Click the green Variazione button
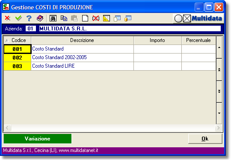This screenshot has height=161, width=231. [x=38, y=139]
